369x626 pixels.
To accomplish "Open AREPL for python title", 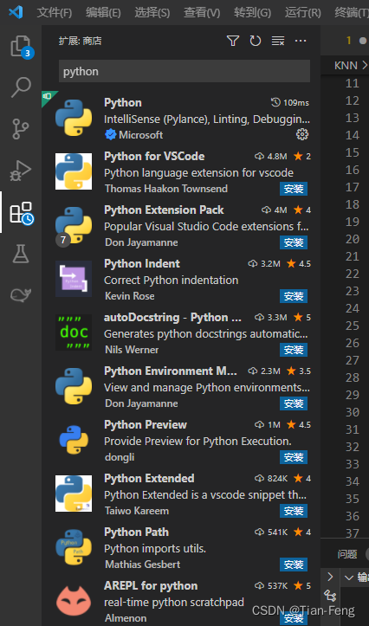I will [x=151, y=585].
